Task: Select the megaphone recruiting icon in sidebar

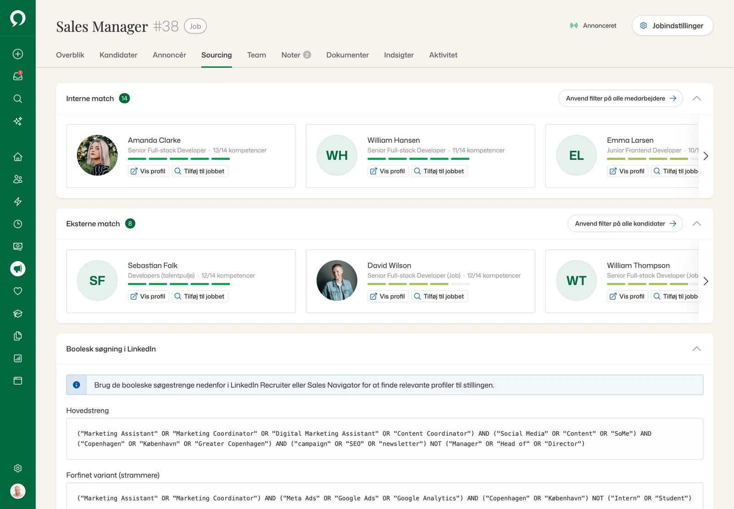Action: pyautogui.click(x=18, y=269)
